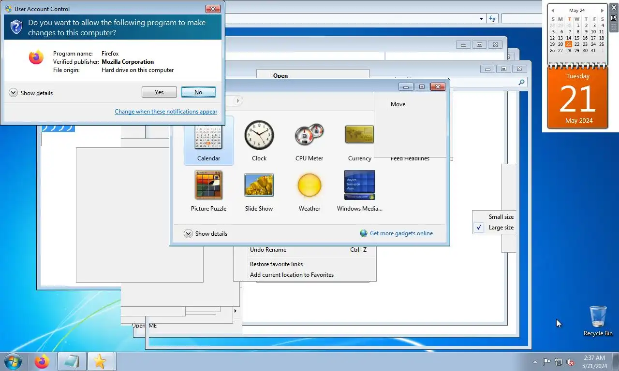Open the address bar dropdown arrow

tap(481, 19)
